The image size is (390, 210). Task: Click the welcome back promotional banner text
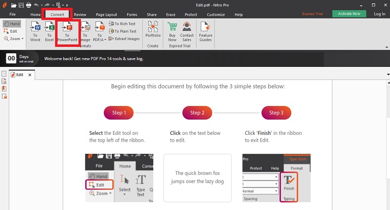(94, 59)
